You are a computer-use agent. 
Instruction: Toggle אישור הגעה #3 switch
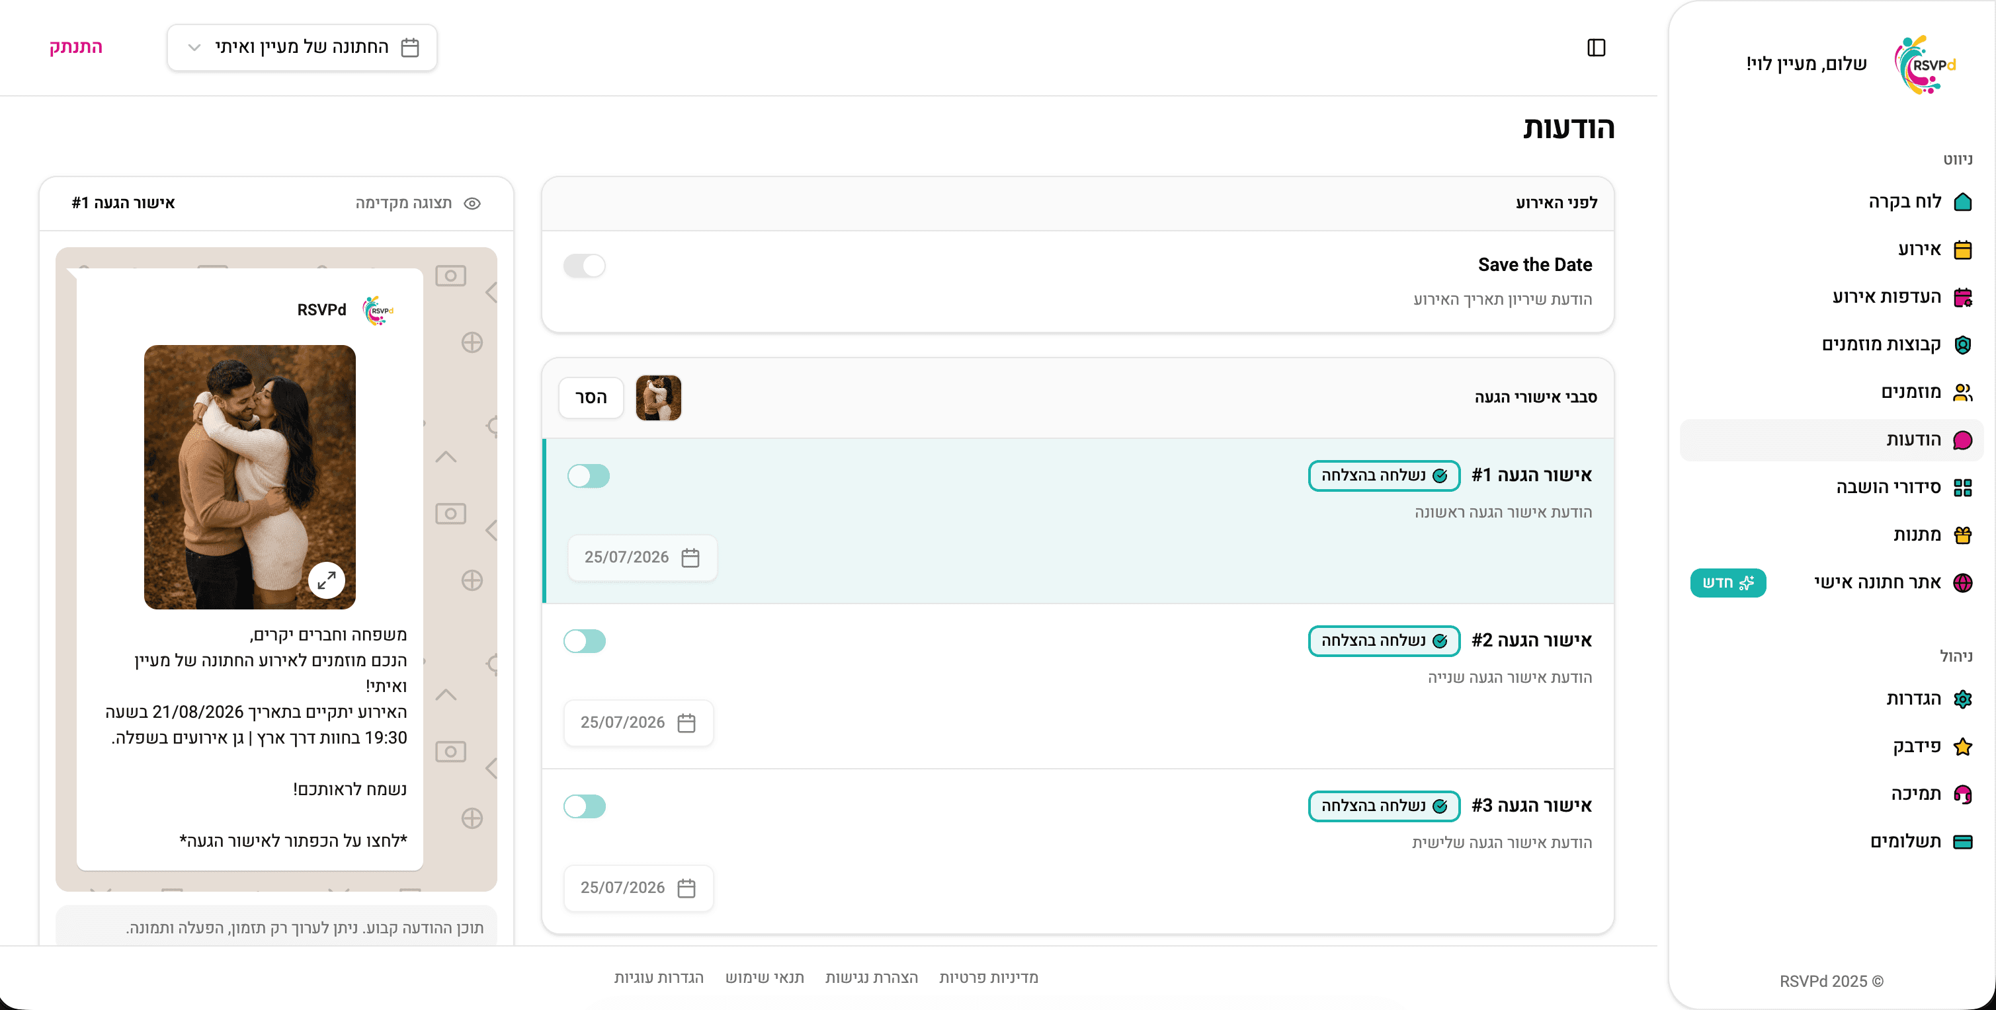(584, 806)
